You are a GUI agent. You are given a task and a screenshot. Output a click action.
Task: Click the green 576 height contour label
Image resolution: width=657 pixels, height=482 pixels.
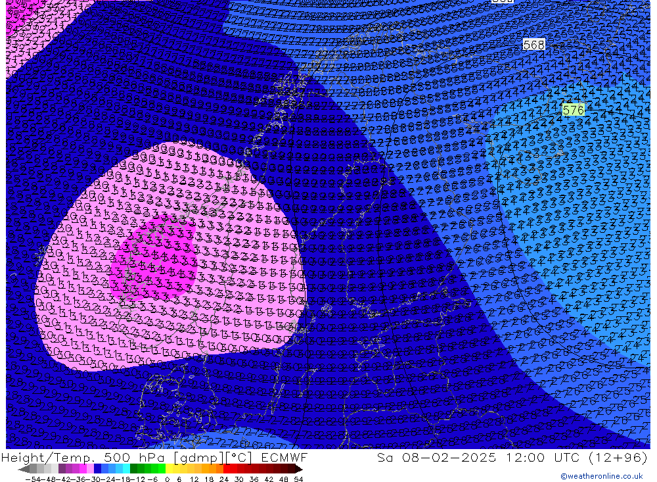tap(573, 110)
